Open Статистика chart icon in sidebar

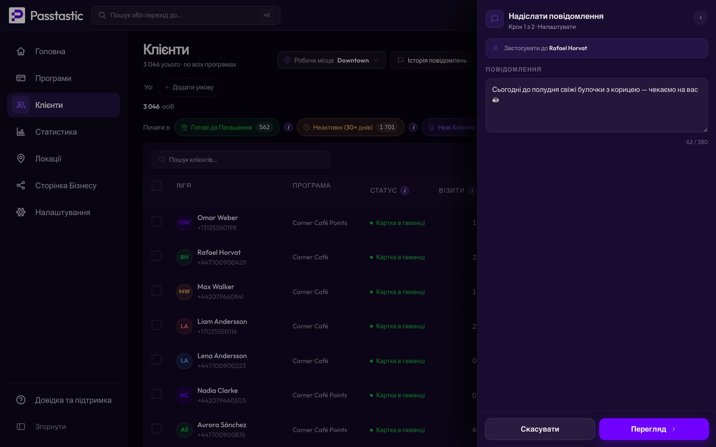click(21, 132)
